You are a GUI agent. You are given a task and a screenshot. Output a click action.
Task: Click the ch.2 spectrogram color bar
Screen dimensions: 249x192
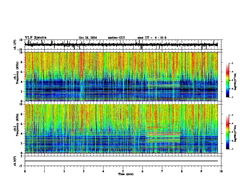[x=228, y=132]
